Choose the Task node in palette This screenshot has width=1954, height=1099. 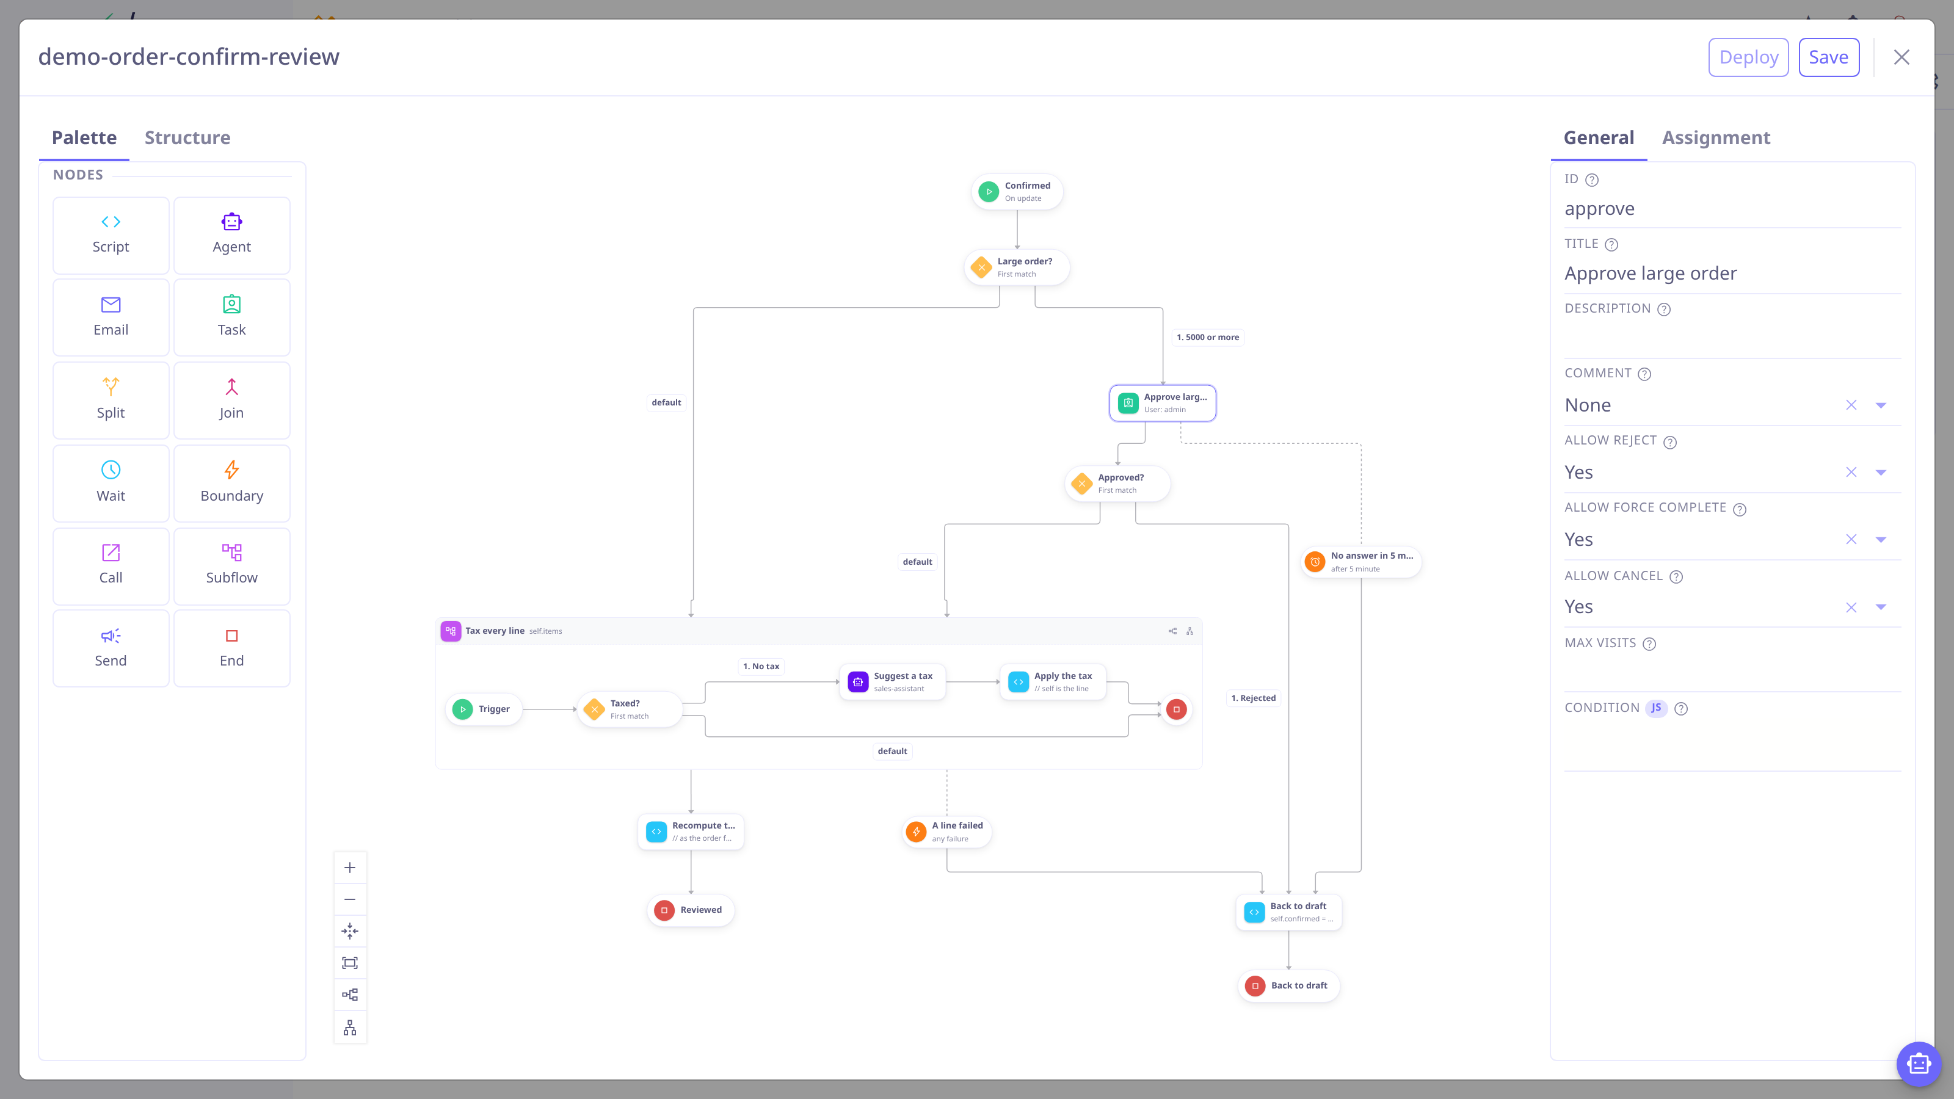231,317
